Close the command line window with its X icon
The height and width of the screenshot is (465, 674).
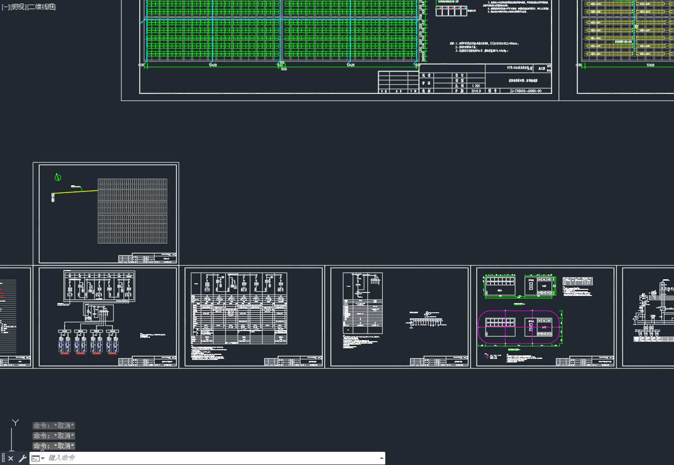pyautogui.click(x=11, y=458)
